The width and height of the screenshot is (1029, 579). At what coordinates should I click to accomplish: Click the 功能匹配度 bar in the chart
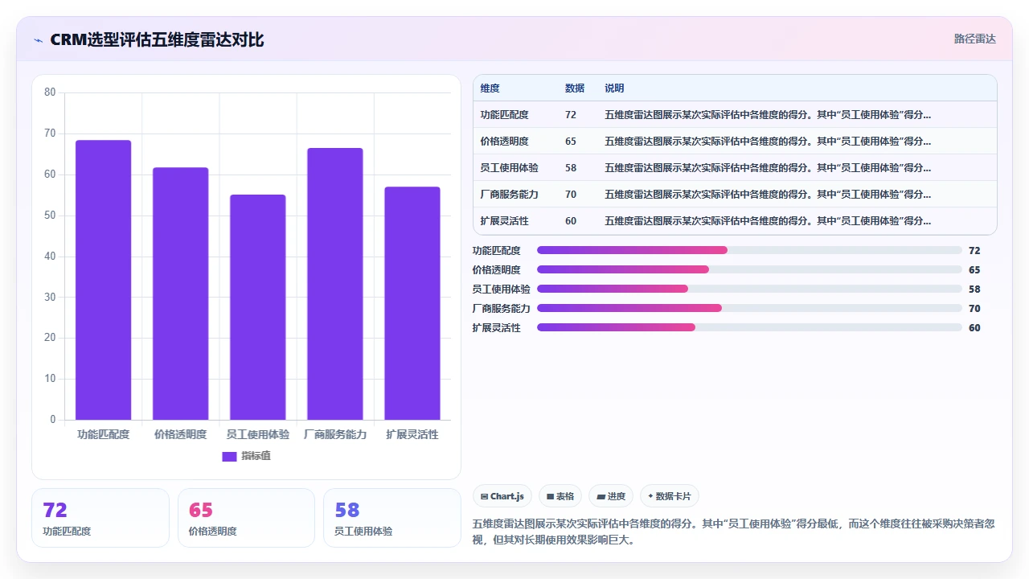pyautogui.click(x=103, y=280)
